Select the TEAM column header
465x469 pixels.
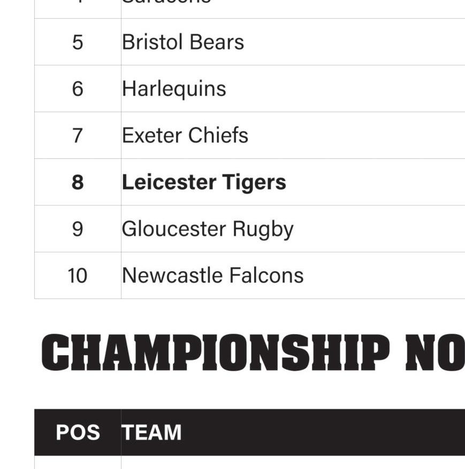point(151,432)
